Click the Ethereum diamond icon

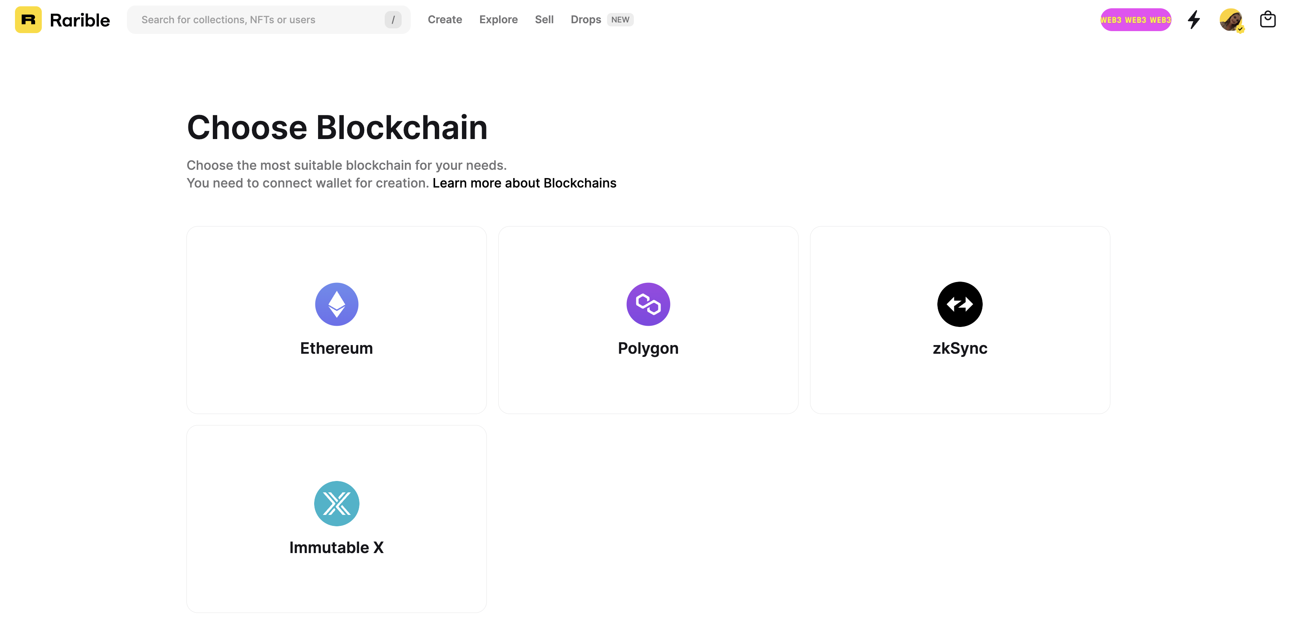[337, 304]
